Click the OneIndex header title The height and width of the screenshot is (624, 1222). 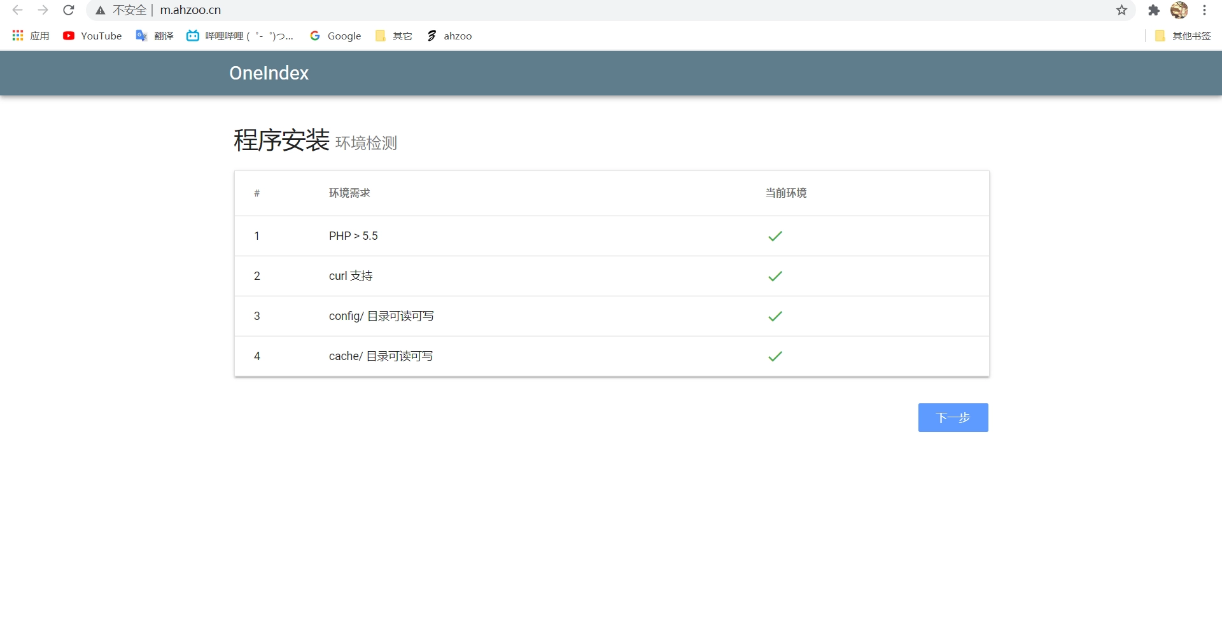(268, 73)
